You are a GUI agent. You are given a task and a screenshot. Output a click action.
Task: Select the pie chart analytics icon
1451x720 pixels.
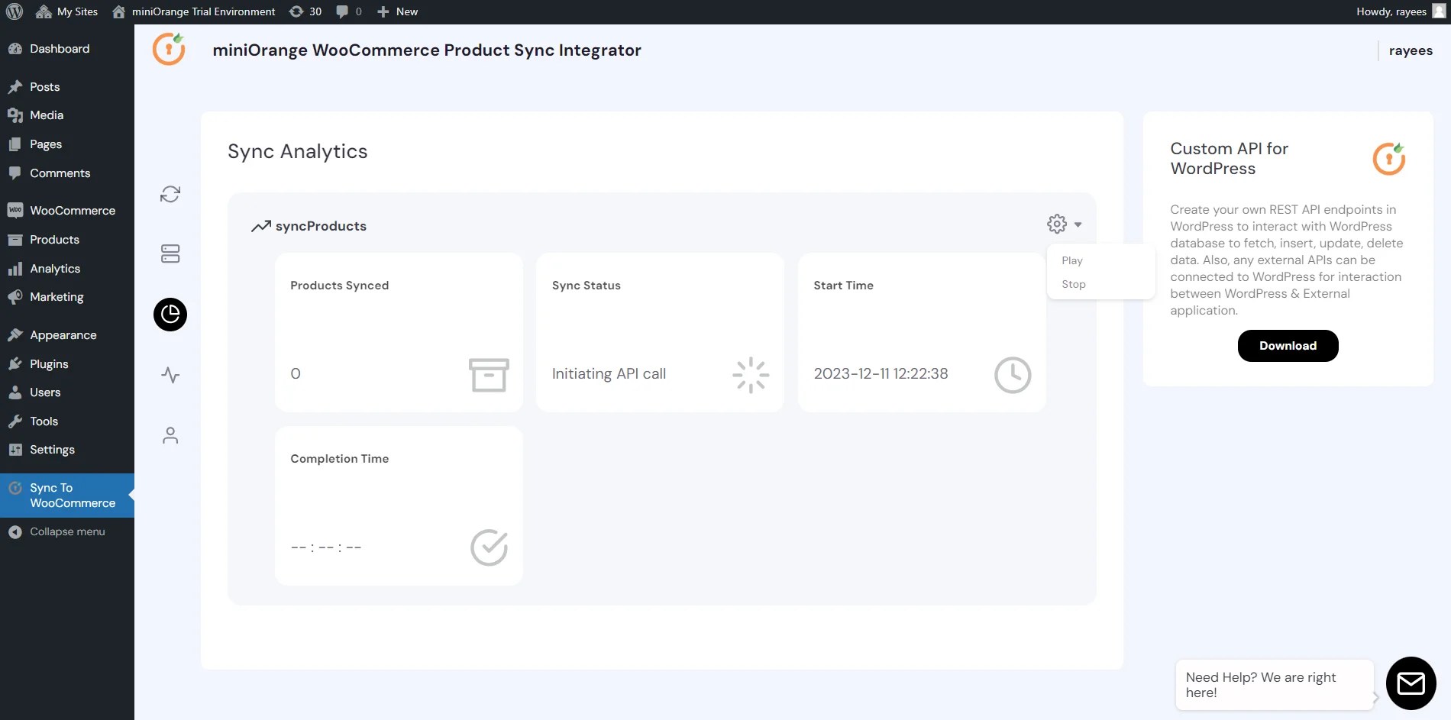point(170,315)
